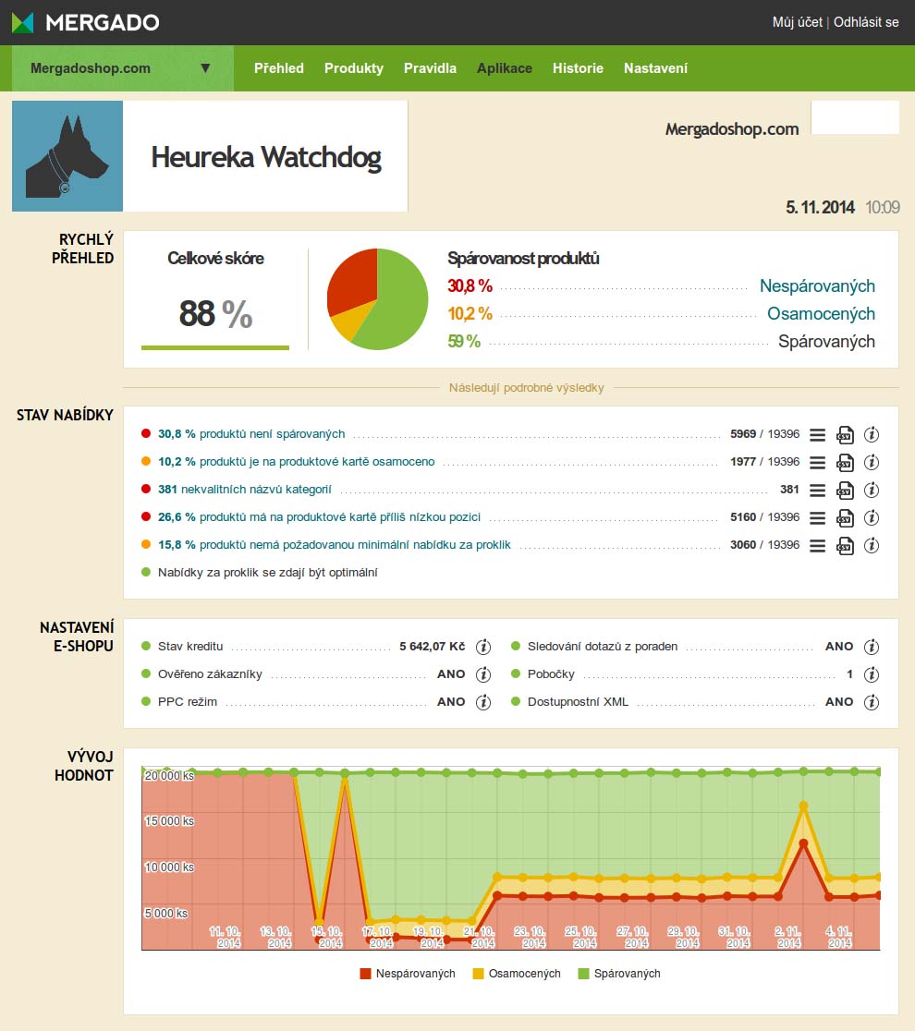
Task: Show info for lonely products row
Action: (872, 462)
